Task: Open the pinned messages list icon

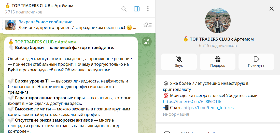Action: coord(147,25)
